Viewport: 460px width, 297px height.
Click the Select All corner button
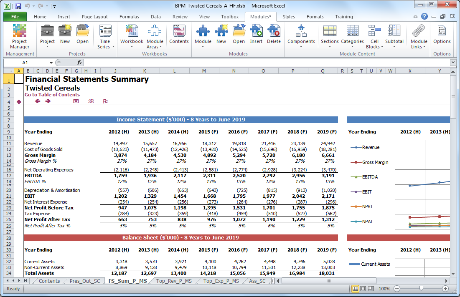[x=9, y=71]
